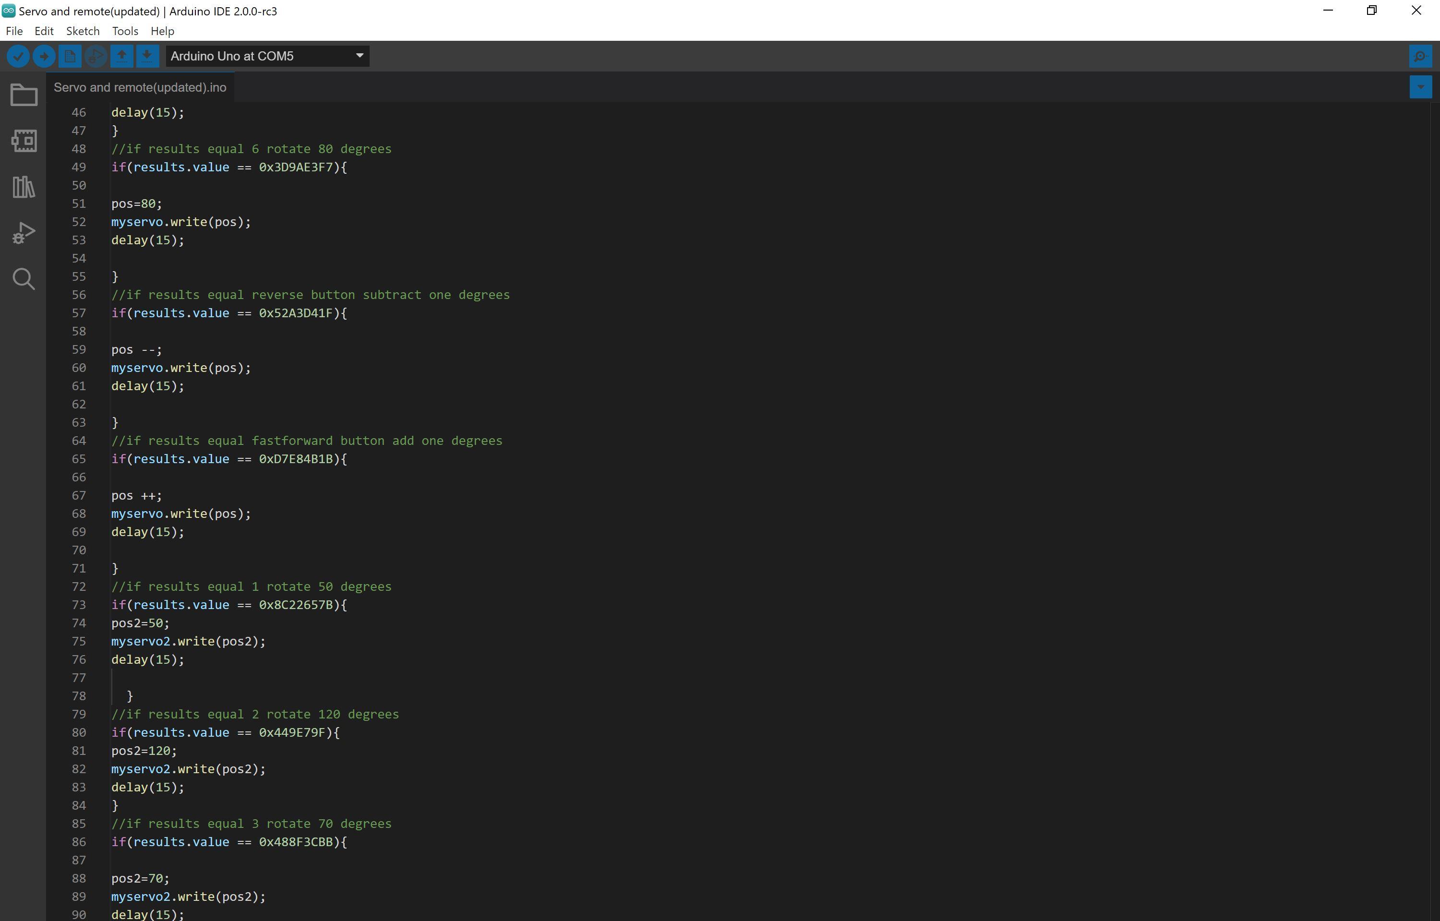Click myservo.write(pos); on line 52
1440x921 pixels.
[181, 222]
